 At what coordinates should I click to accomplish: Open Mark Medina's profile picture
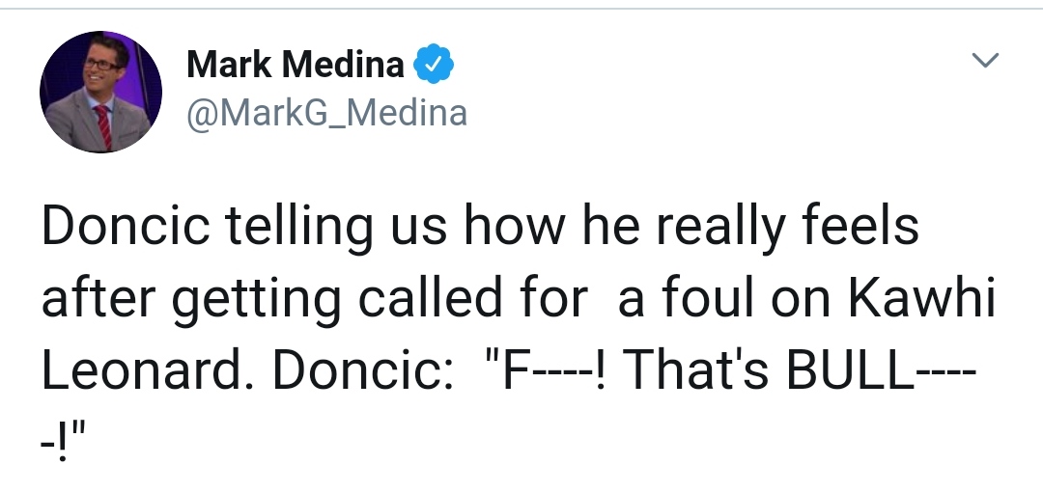click(99, 92)
